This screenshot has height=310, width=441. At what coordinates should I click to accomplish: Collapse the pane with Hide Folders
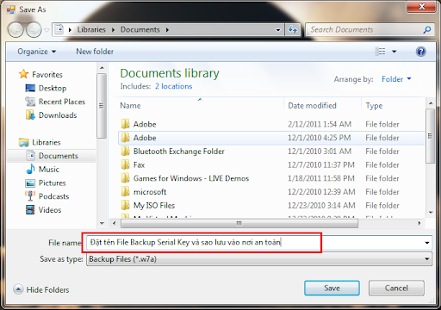(41, 289)
